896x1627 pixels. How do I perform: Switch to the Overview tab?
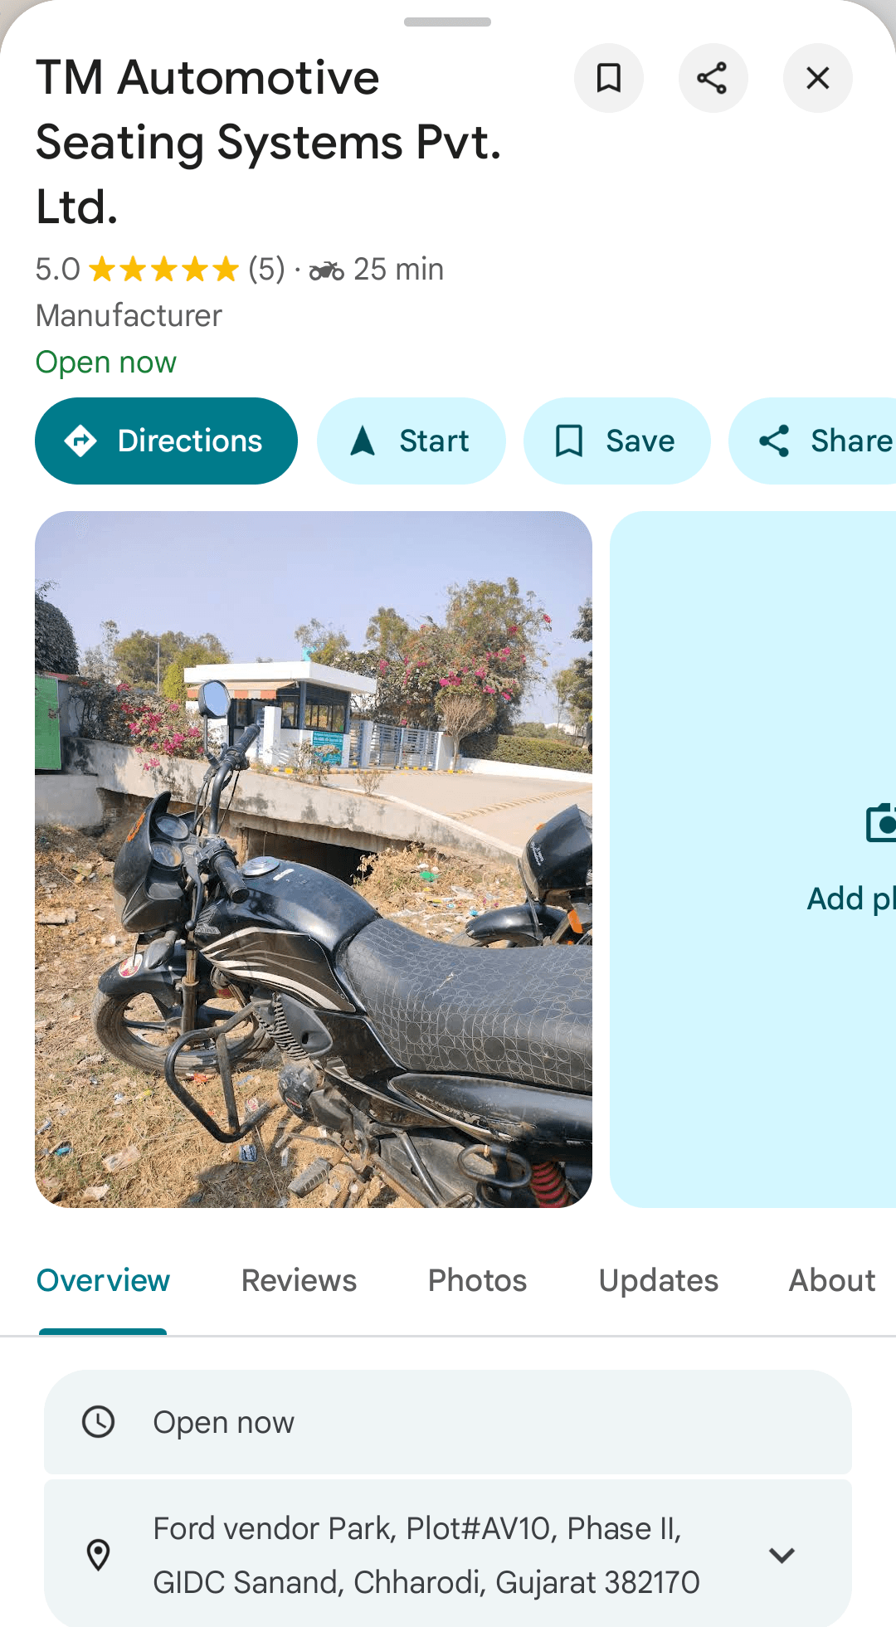point(103,1280)
